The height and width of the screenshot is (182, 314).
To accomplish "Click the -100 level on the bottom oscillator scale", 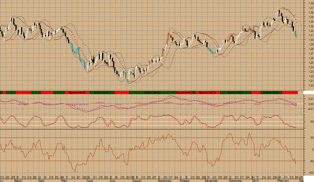I will [311, 173].
